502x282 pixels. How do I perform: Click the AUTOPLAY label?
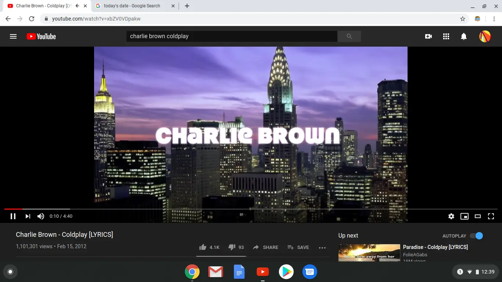coord(454,236)
